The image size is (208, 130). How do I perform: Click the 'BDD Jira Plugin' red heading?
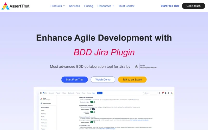coord(104,53)
